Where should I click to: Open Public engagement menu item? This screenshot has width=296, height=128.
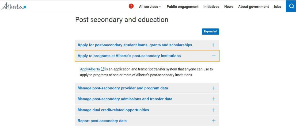tap(183, 7)
